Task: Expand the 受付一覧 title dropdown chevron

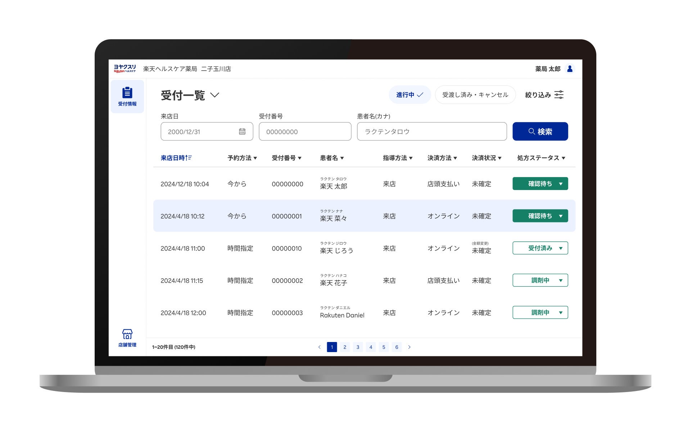Action: tap(215, 95)
